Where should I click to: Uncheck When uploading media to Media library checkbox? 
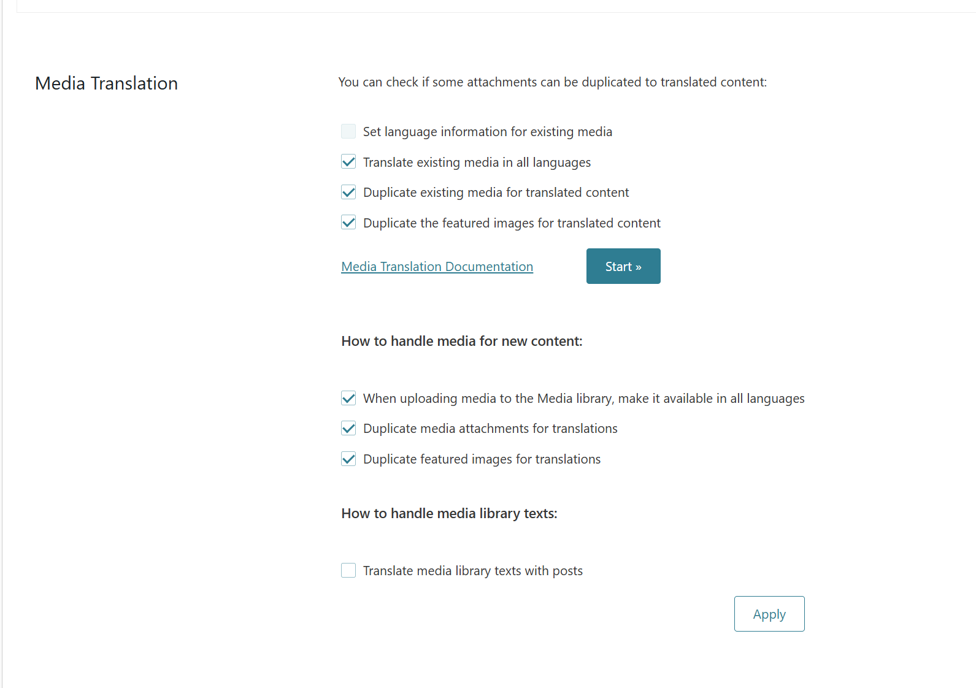click(348, 398)
